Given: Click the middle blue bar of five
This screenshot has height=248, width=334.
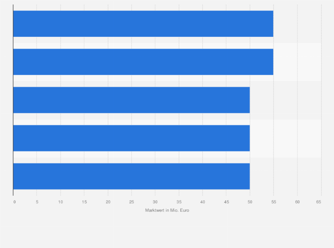Looking at the screenshot, I should coord(132,100).
